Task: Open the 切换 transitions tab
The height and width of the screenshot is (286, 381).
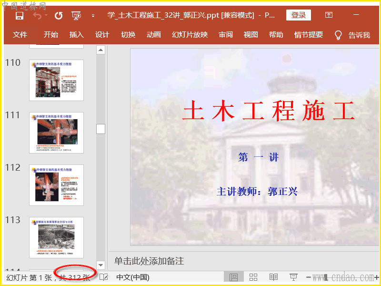Action: click(x=128, y=35)
